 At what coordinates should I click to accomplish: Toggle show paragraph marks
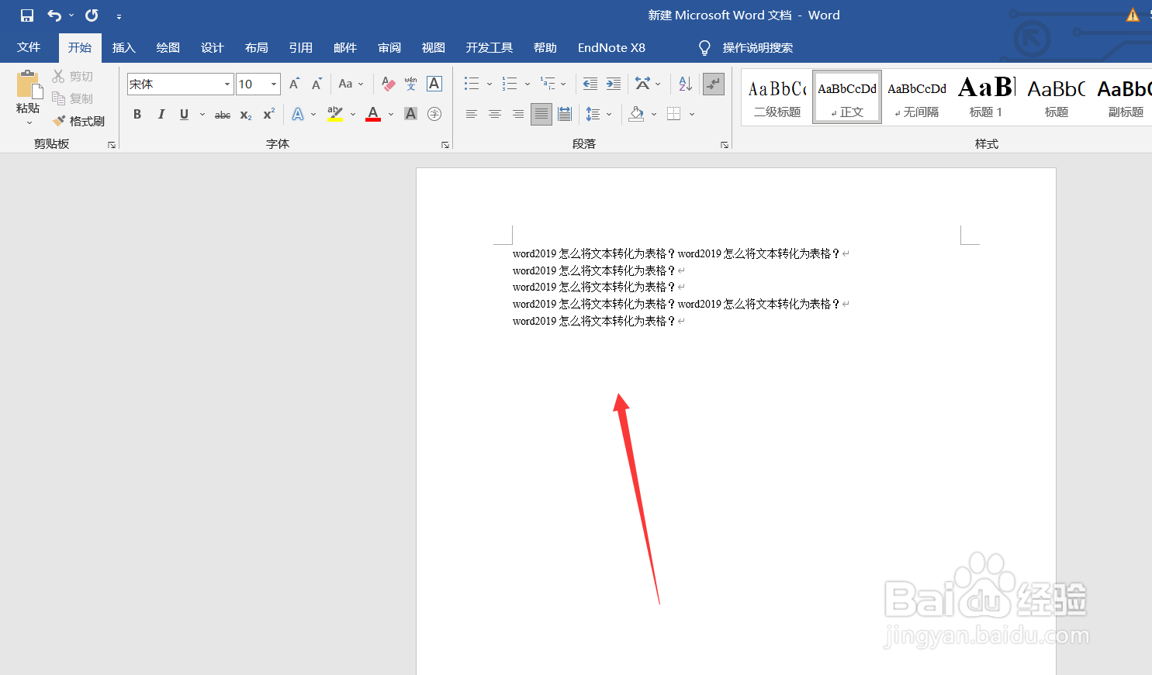(713, 84)
